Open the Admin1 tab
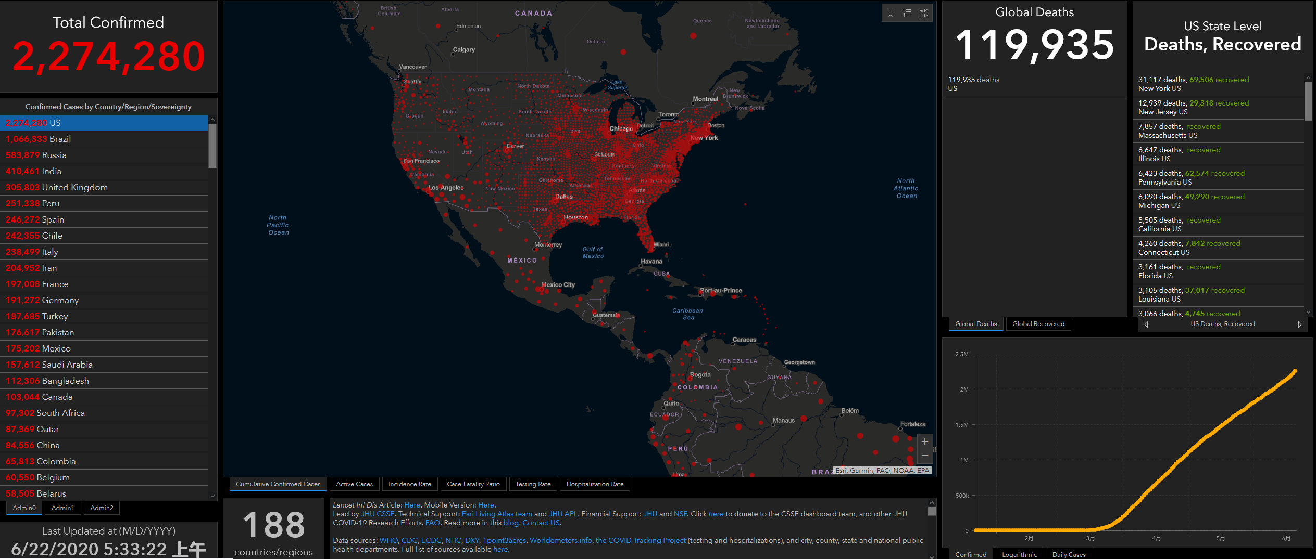The height and width of the screenshot is (559, 1316). 63,508
